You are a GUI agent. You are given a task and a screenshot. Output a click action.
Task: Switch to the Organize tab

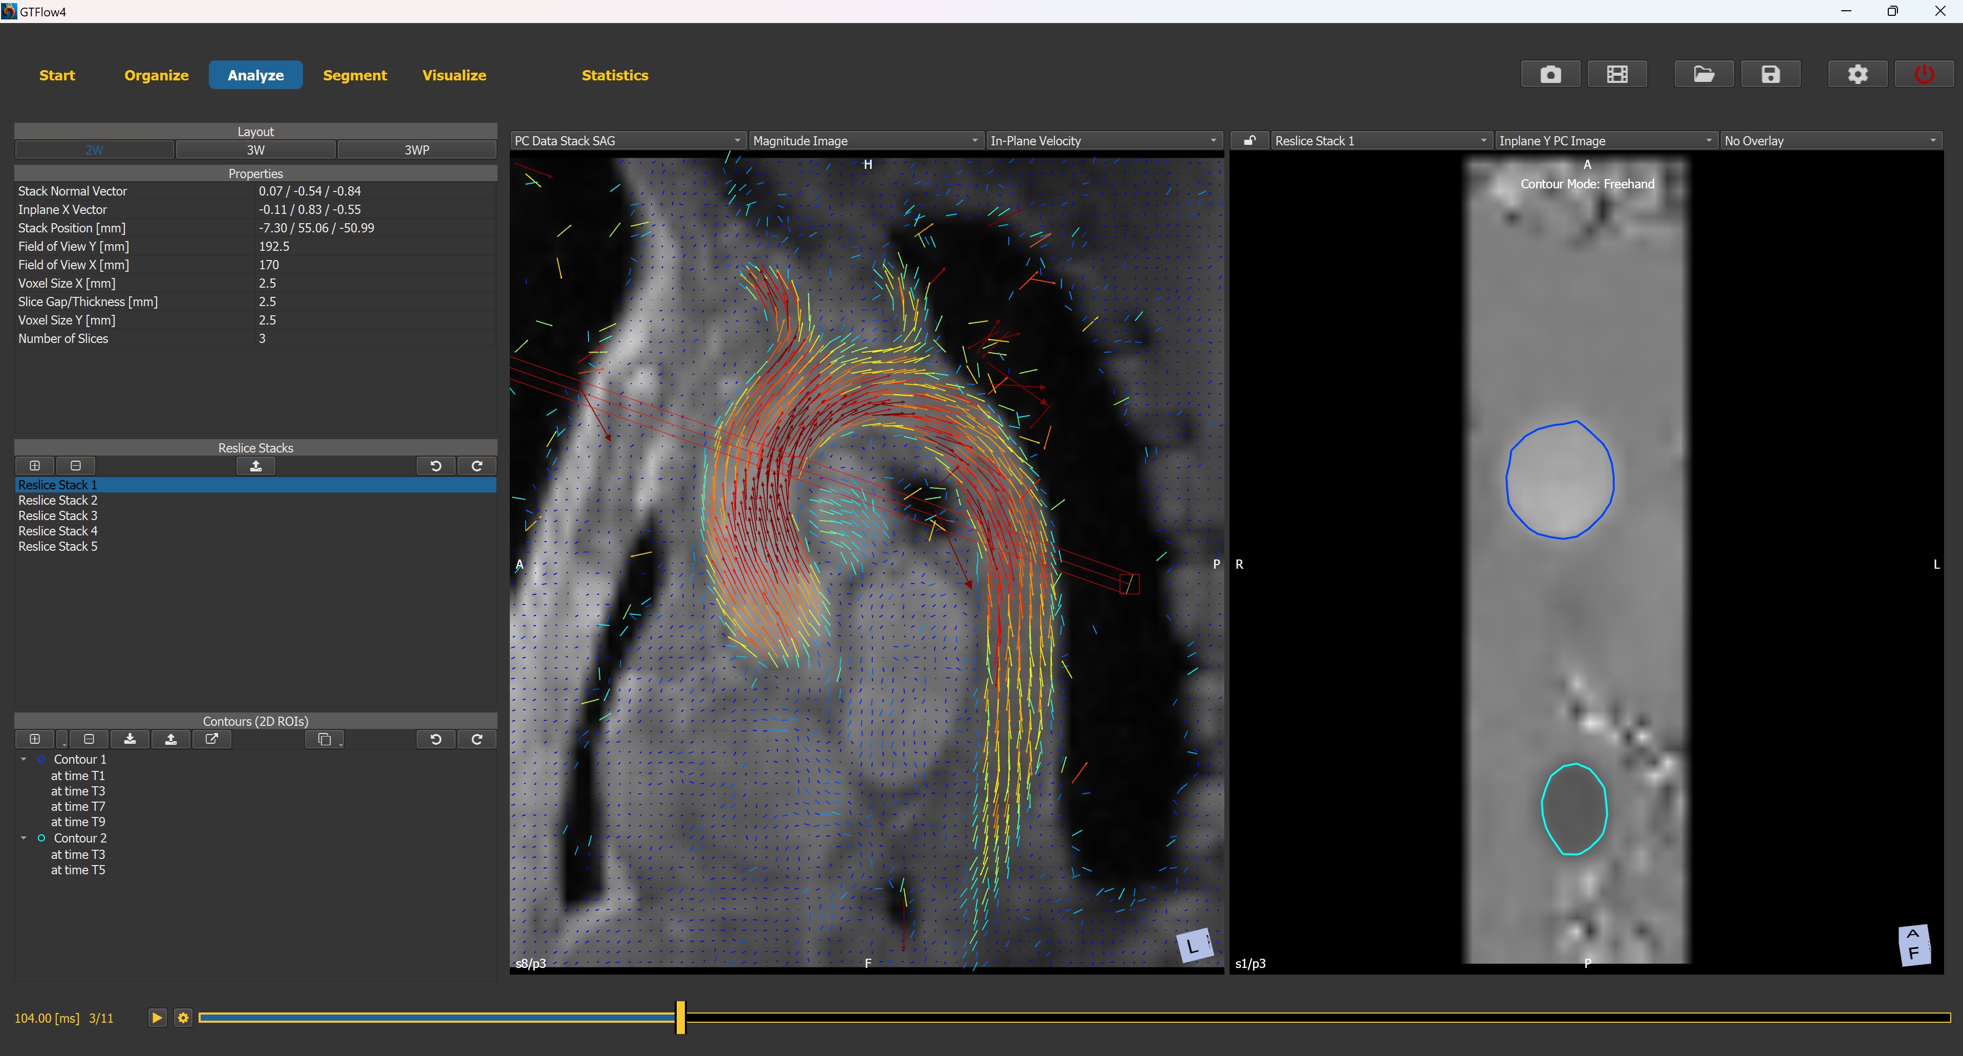point(156,75)
